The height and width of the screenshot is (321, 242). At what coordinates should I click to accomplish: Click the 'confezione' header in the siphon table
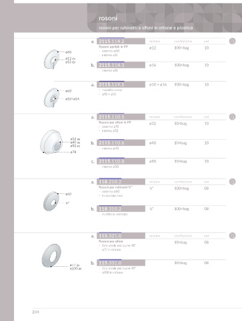tap(183, 117)
